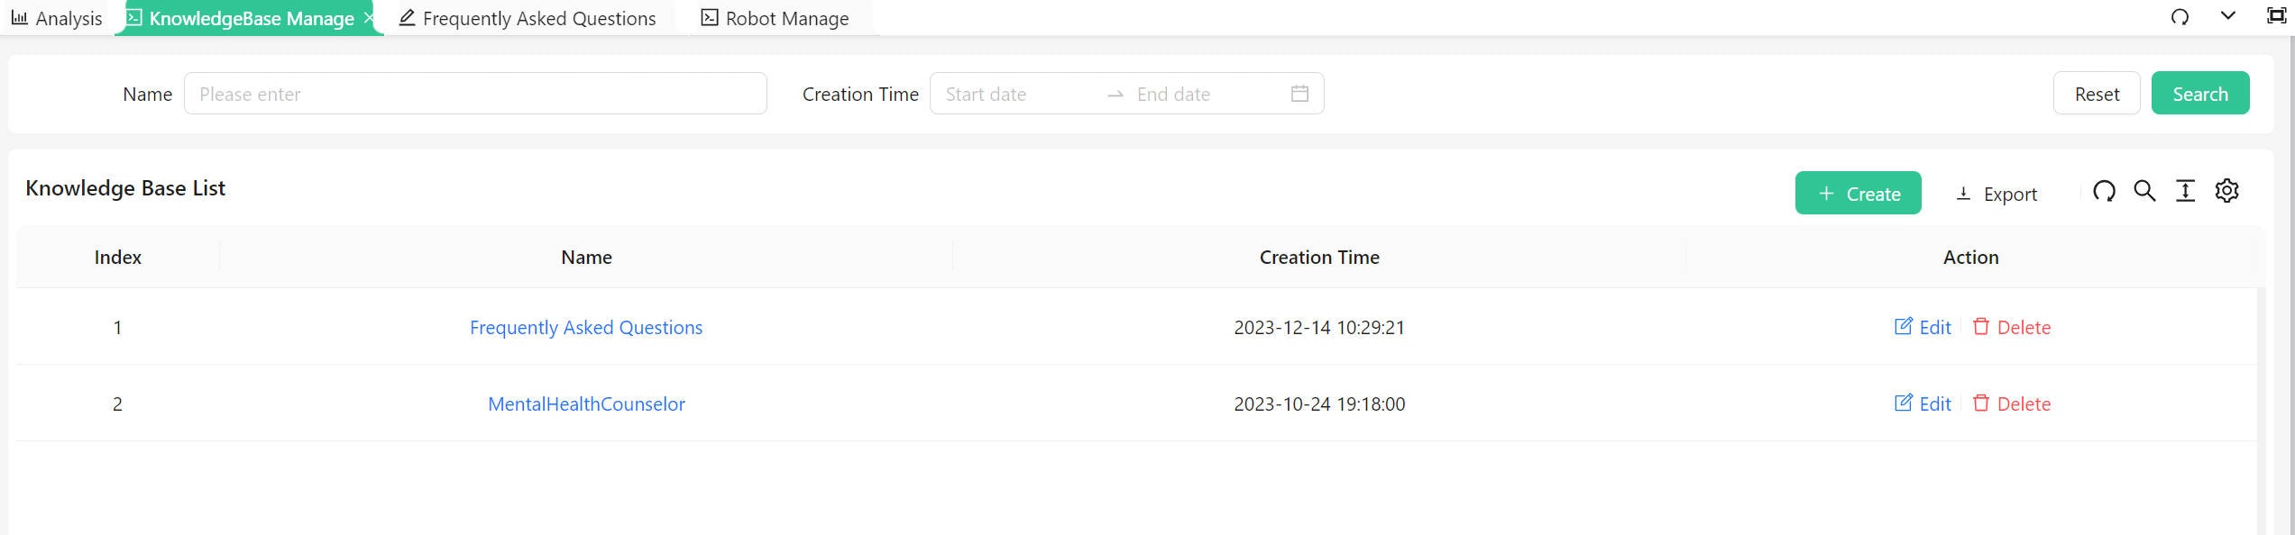Open the MentalHealthCounselor knowledge base link
The image size is (2295, 535).
tap(586, 404)
